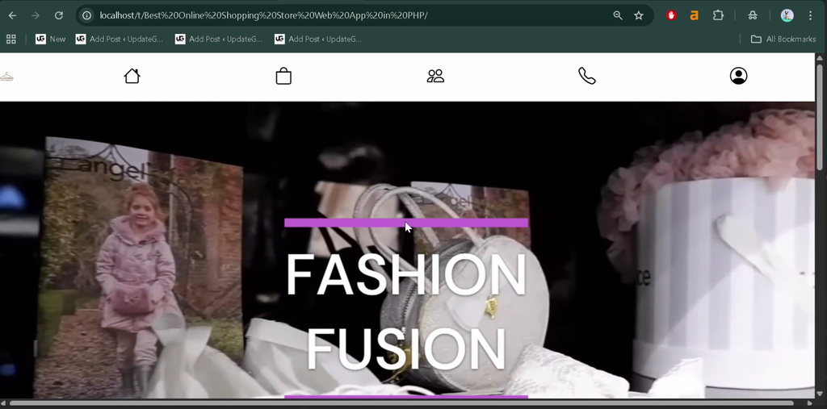Image resolution: width=827 pixels, height=409 pixels.
Task: Reload the page
Action: (x=59, y=15)
